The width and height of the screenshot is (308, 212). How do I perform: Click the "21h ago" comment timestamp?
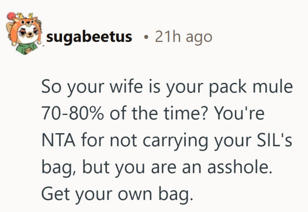coord(183,37)
